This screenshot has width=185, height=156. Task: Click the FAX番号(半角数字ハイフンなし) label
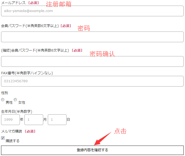pos(27,73)
